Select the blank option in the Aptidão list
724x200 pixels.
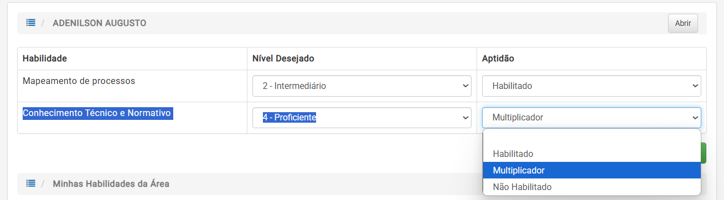click(592, 139)
